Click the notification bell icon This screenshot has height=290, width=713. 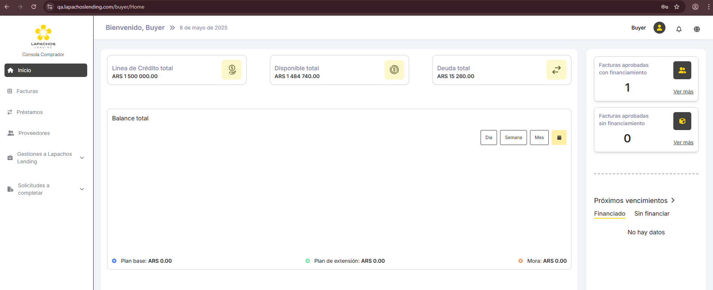[x=679, y=29]
